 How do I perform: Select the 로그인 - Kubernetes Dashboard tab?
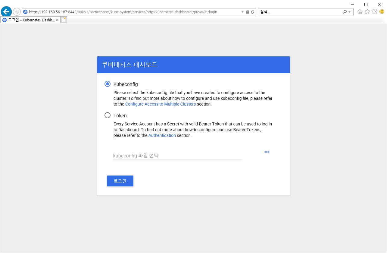tap(30, 20)
